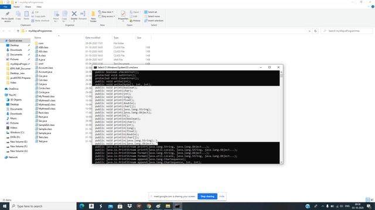Open Chrome from the taskbar
This screenshot has height=210, width=375.
[x=149, y=206]
